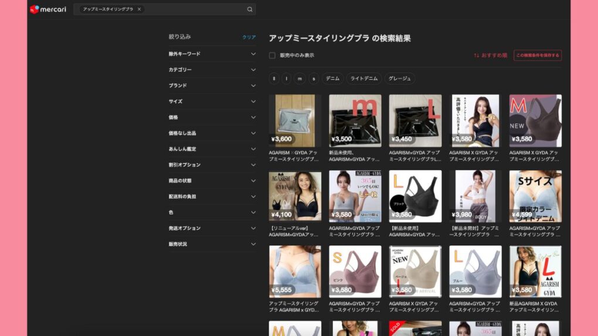
Task: Open アップミースタイリングブラ AGARISM x GYD listing title
Action: coord(294,307)
